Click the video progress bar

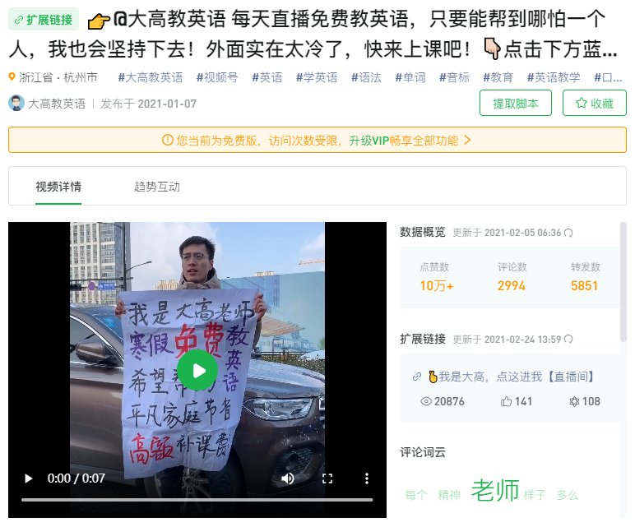[197, 500]
